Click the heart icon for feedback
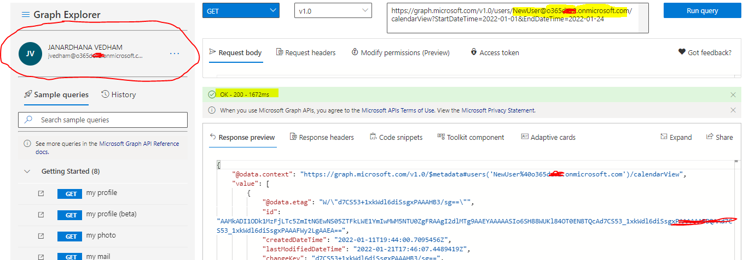The width and height of the screenshot is (743, 260). 682,52
